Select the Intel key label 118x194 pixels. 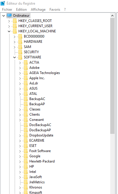pyautogui.click(x=33, y=172)
